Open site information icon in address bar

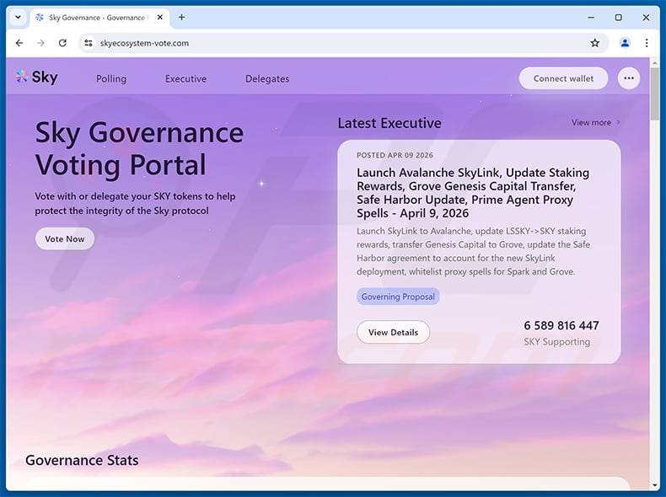[x=89, y=43]
